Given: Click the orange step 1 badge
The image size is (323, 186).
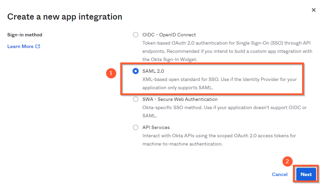Looking at the screenshot, I should [x=111, y=73].
